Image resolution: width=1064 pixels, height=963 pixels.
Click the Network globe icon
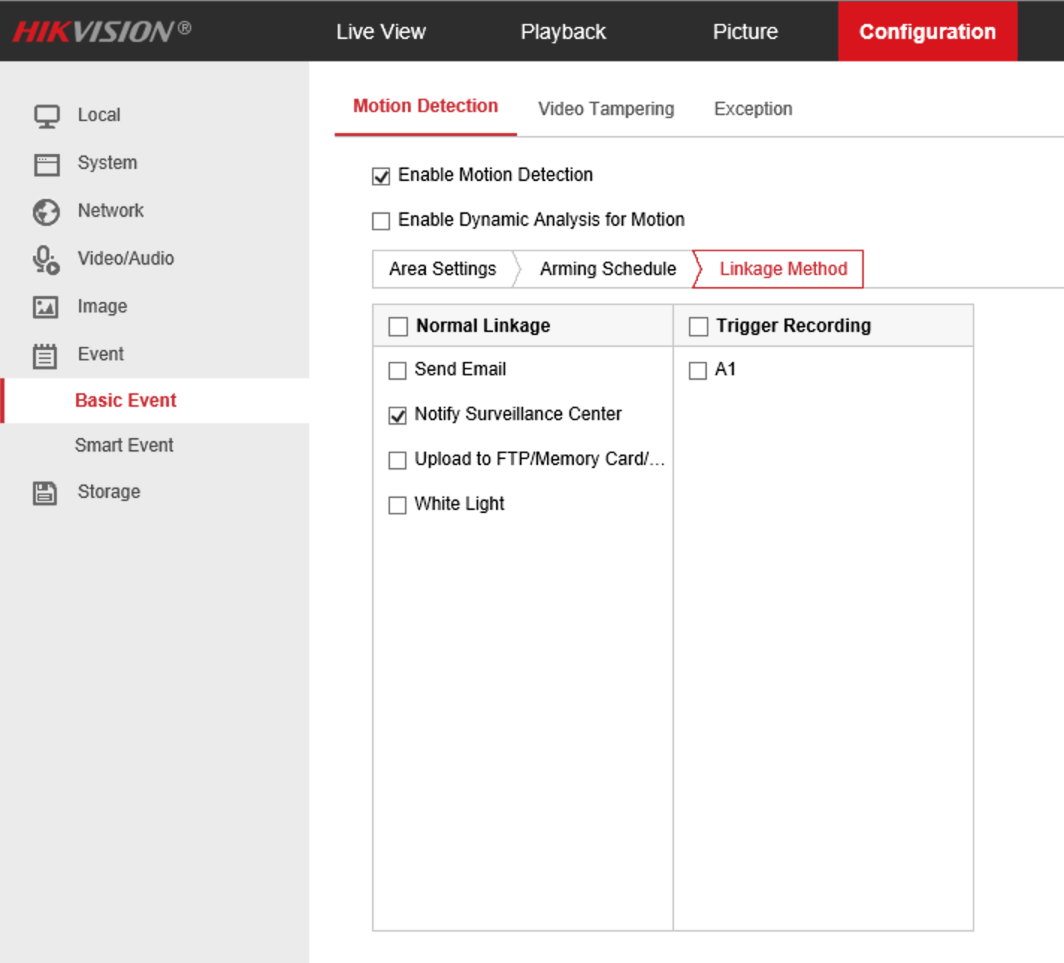pyautogui.click(x=46, y=212)
